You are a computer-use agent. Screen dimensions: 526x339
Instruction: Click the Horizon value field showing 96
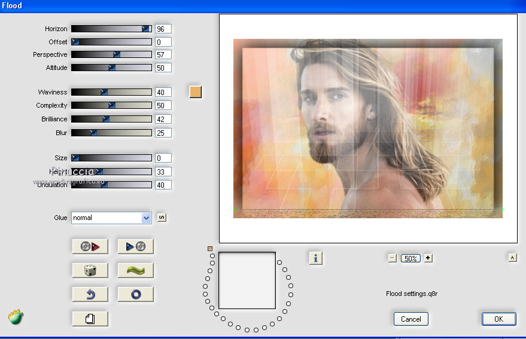click(163, 29)
